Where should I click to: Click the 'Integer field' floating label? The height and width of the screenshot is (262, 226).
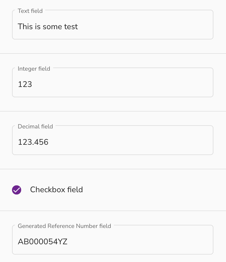coord(34,69)
